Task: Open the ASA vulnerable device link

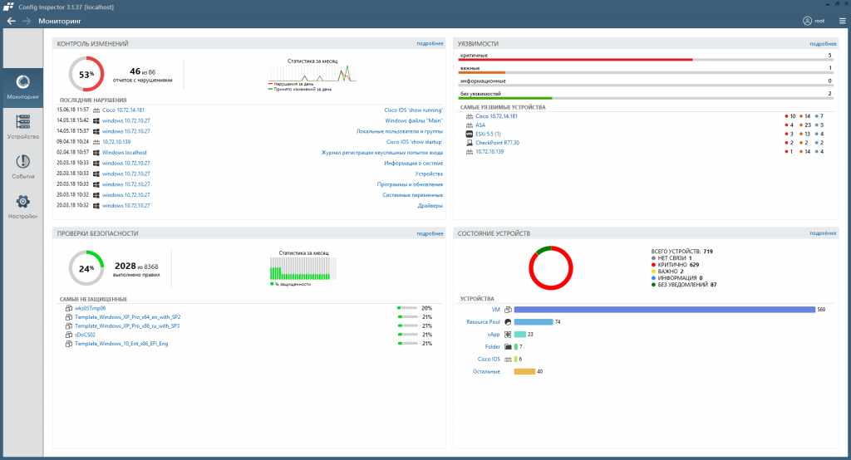Action: [x=480, y=125]
